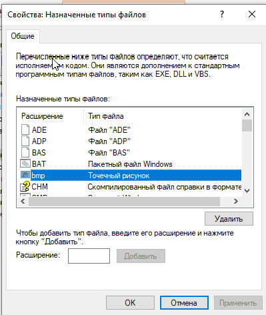The height and width of the screenshot is (315, 266).
Task: Click the horizontal scroll right arrow
Action: 236,202
